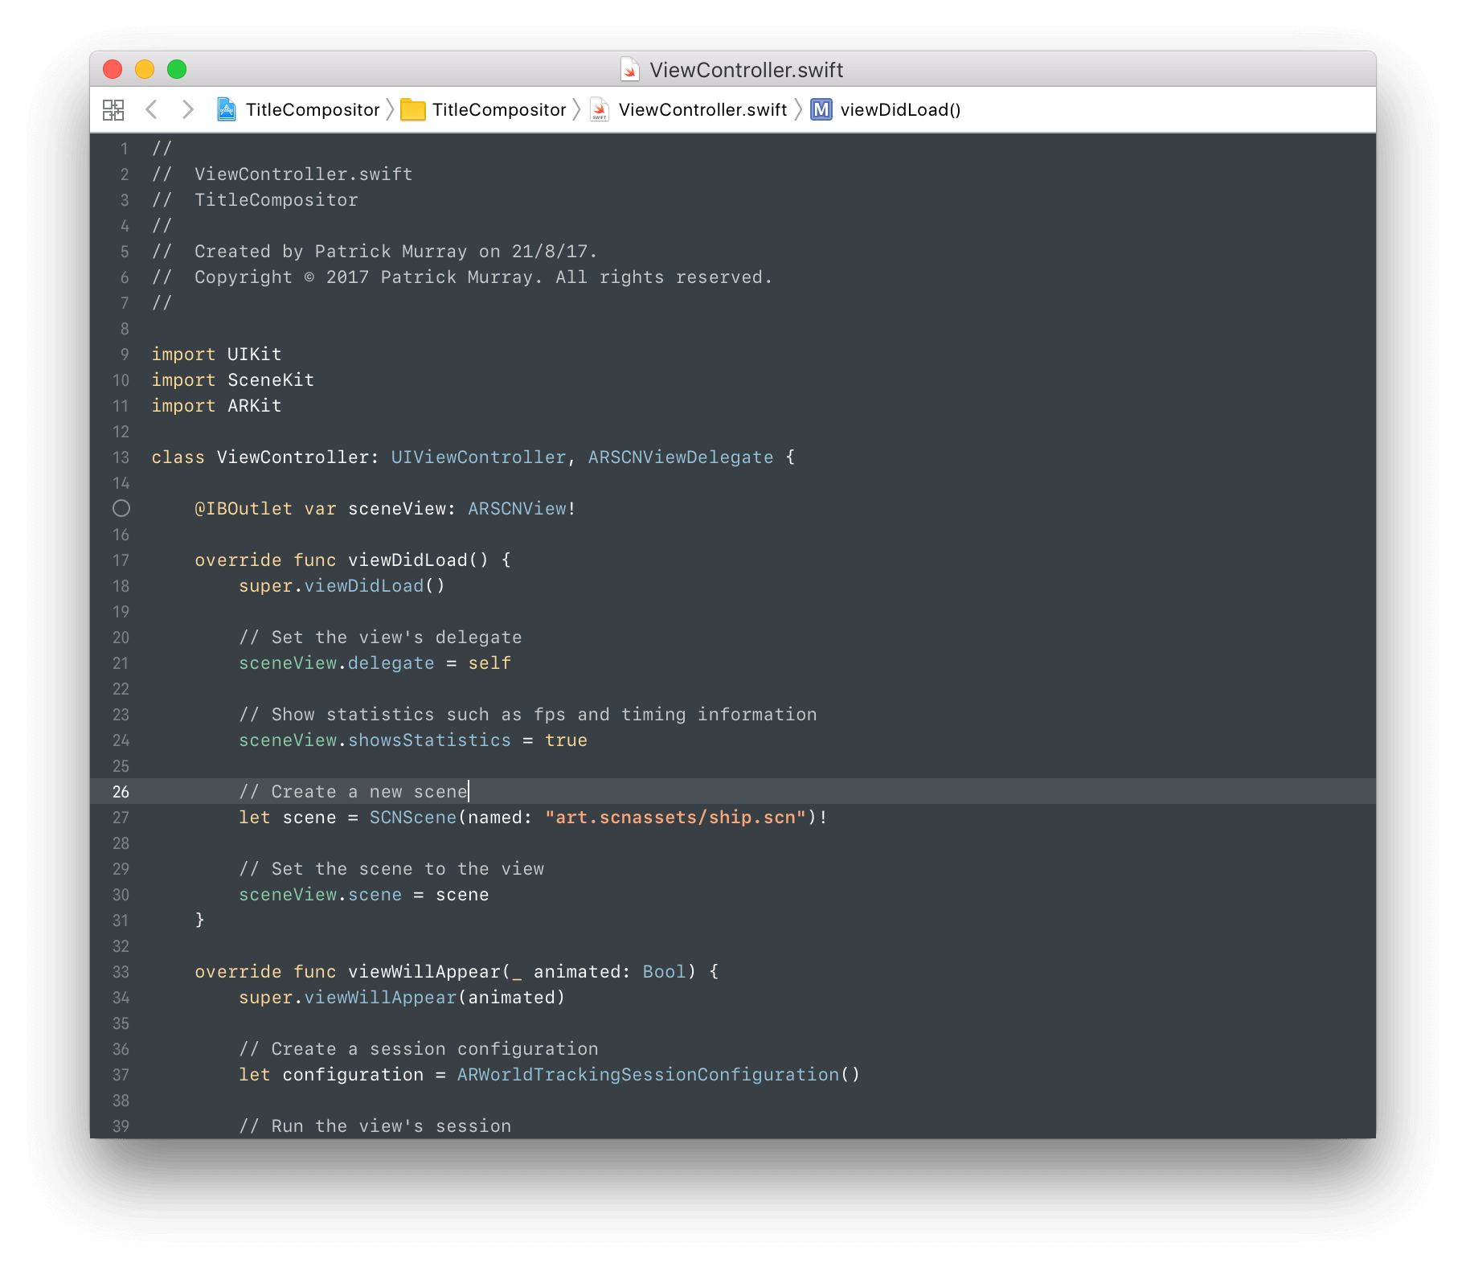Screen dimensions: 1466x1267
Task: Click the showsStatistics property
Action: pyautogui.click(x=429, y=740)
